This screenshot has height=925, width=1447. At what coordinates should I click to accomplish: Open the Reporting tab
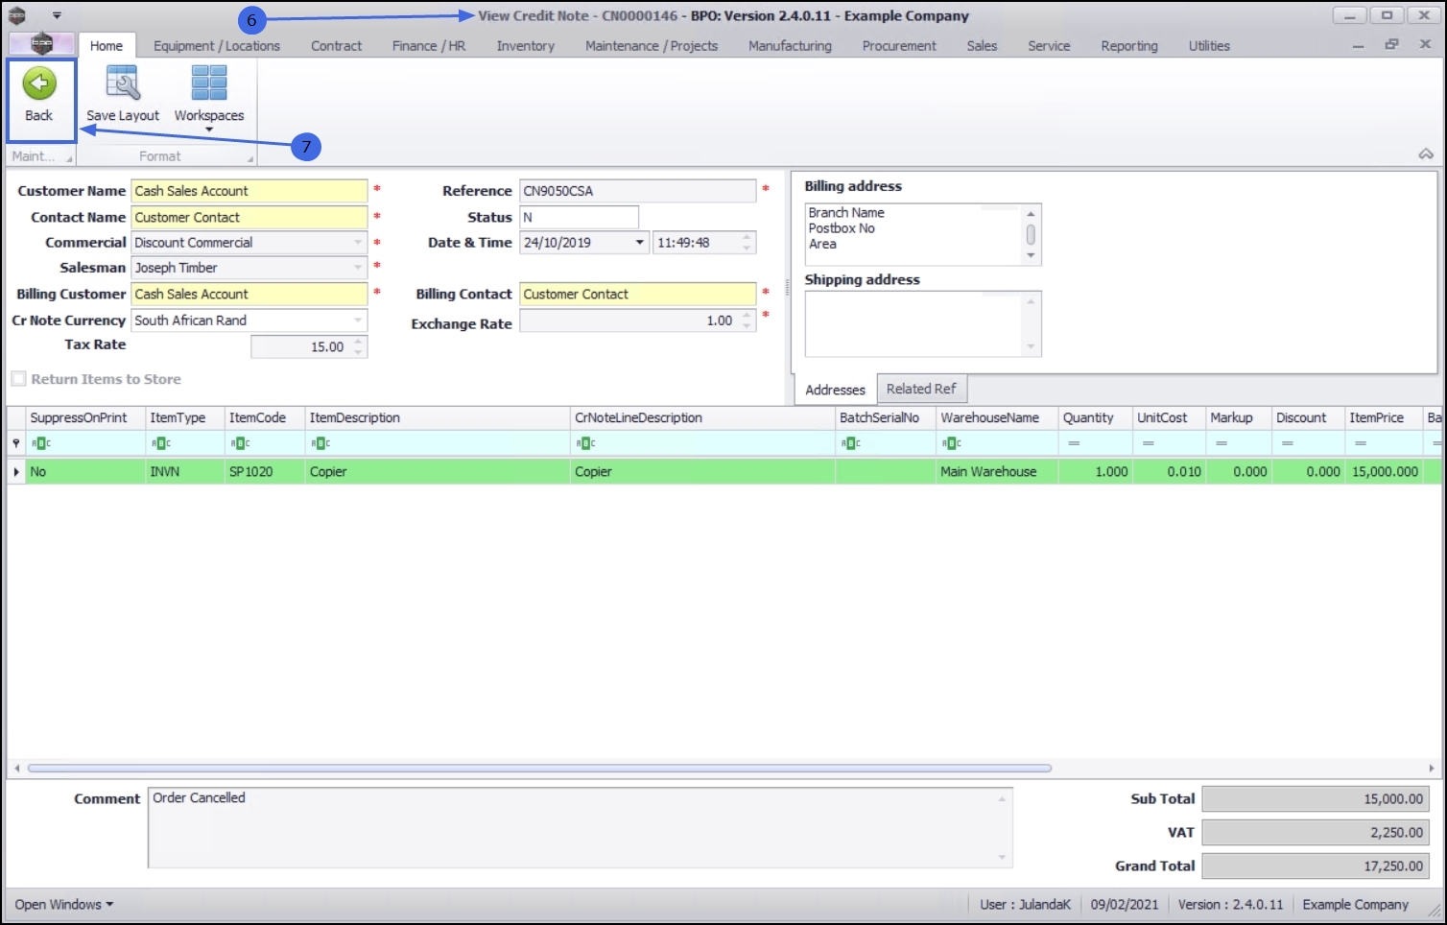[x=1129, y=45]
